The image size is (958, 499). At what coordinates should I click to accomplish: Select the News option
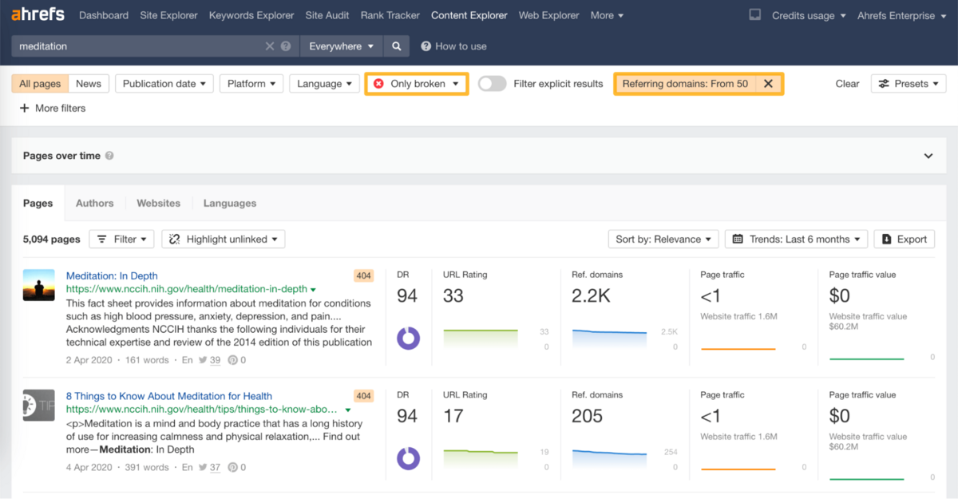tap(89, 84)
